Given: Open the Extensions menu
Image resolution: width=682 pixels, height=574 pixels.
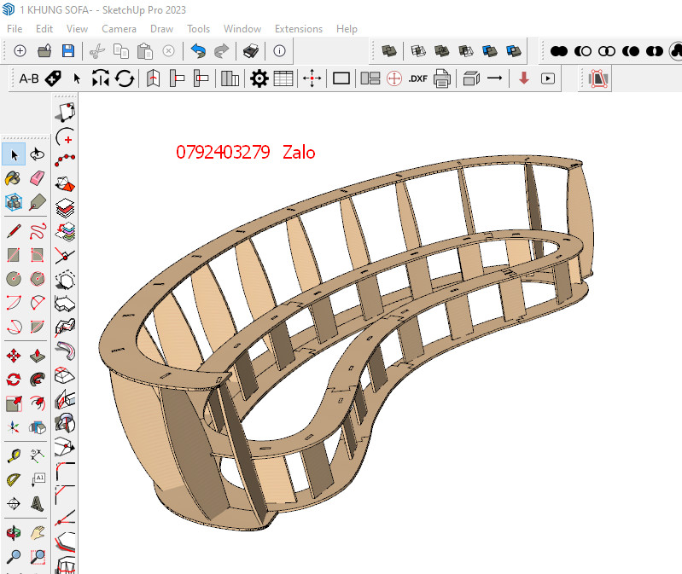Looking at the screenshot, I should (x=298, y=28).
